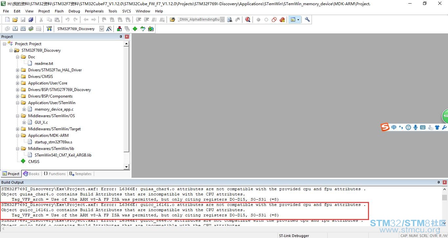Create a new file from the toolbar
Screen dimensions: 448x238
click(7, 20)
